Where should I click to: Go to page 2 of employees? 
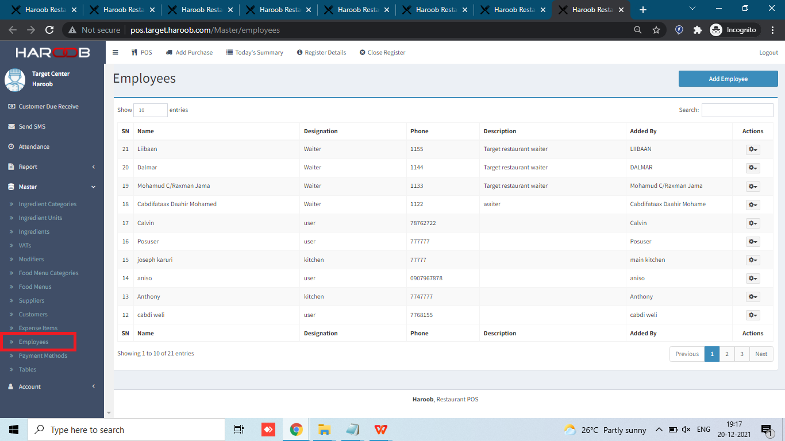[727, 354]
